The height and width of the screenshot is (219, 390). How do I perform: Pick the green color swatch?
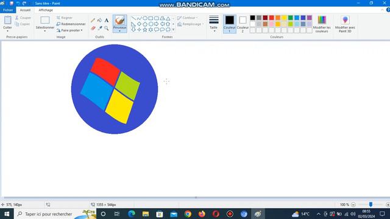point(291,18)
